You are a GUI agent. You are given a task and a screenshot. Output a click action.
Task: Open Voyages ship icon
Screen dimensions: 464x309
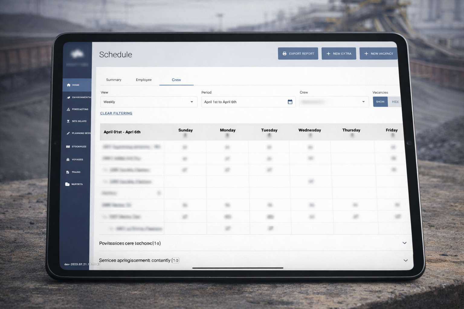(x=68, y=160)
